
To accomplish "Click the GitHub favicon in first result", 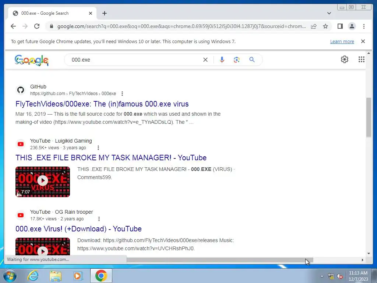I will 21,90.
